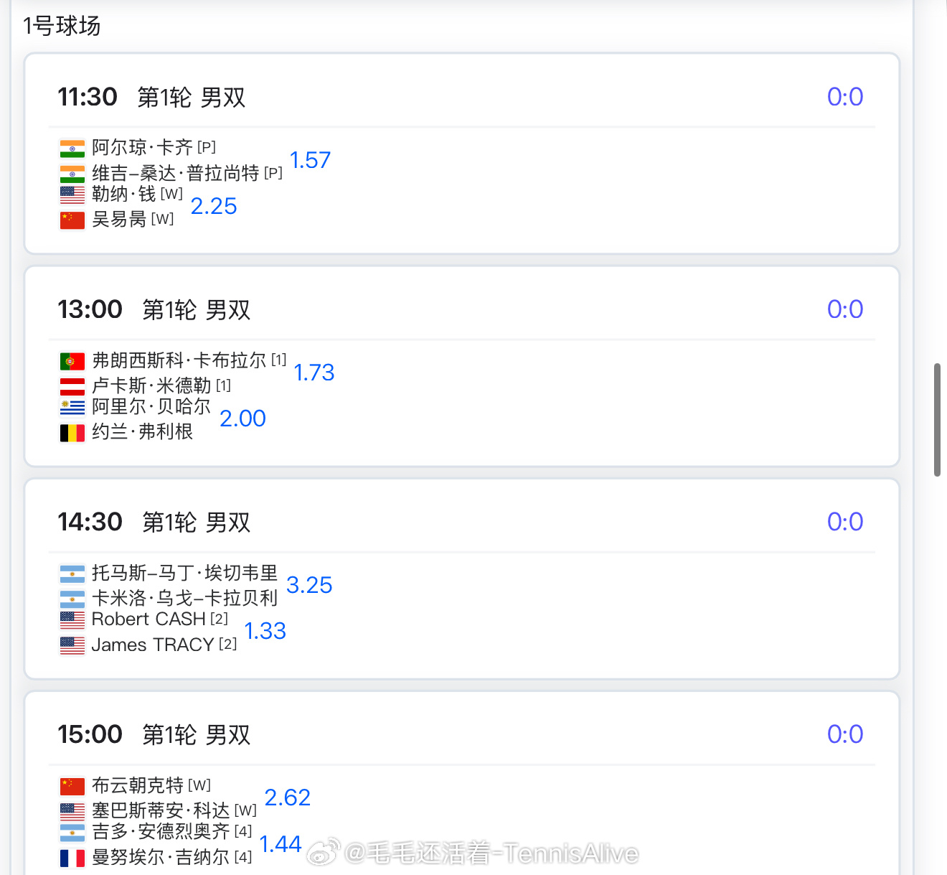This screenshot has width=947, height=875.
Task: Click France flag beside 曼努埃尔·吉纳尔
Action: click(72, 858)
